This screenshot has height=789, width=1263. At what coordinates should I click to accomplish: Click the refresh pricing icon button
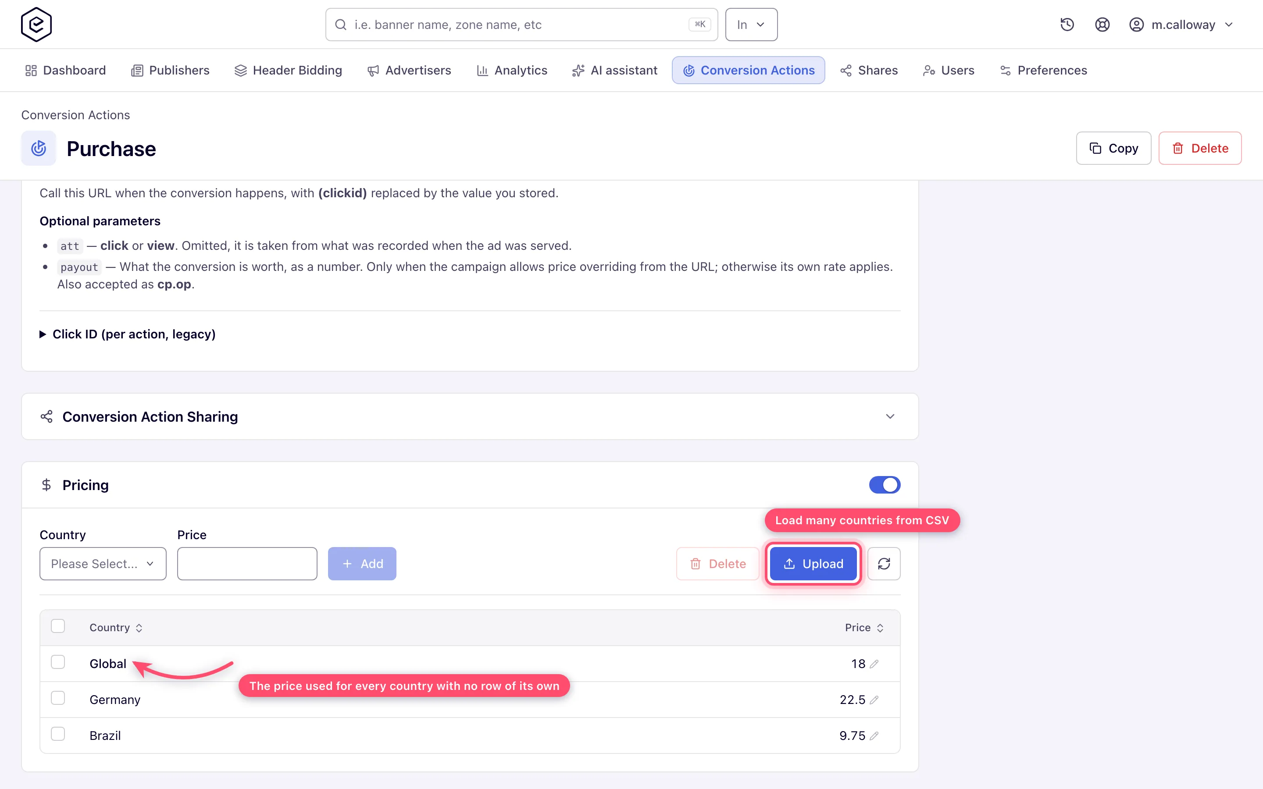(884, 564)
